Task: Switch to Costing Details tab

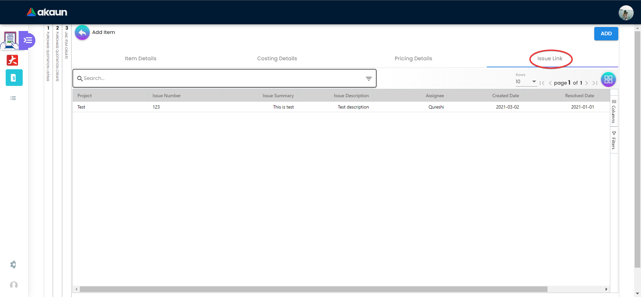Action: click(277, 59)
